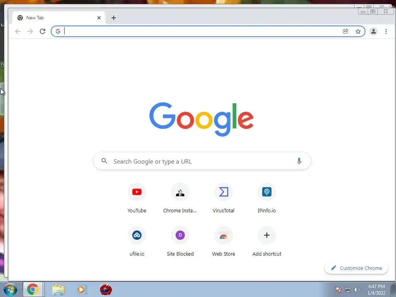
Task: Open Chrome three-dot menu
Action: coord(386,31)
